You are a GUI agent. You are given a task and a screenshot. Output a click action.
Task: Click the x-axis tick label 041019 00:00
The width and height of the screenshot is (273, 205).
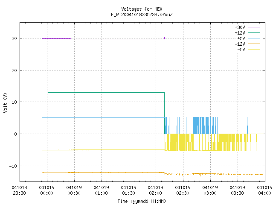tap(46, 190)
